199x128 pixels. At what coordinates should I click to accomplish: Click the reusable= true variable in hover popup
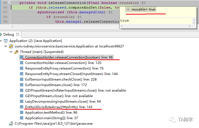143,9
